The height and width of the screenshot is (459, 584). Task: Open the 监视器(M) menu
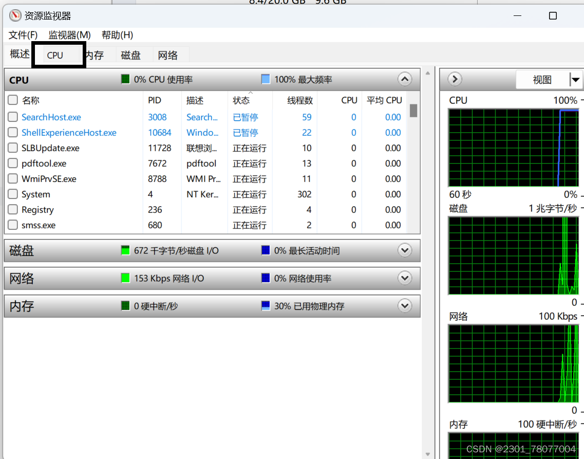tap(70, 35)
